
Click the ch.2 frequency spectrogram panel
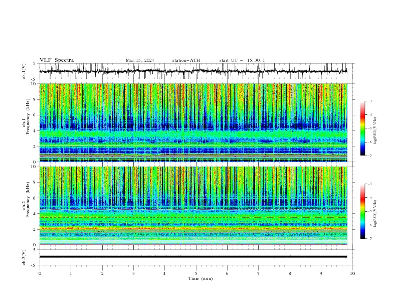tap(193, 206)
